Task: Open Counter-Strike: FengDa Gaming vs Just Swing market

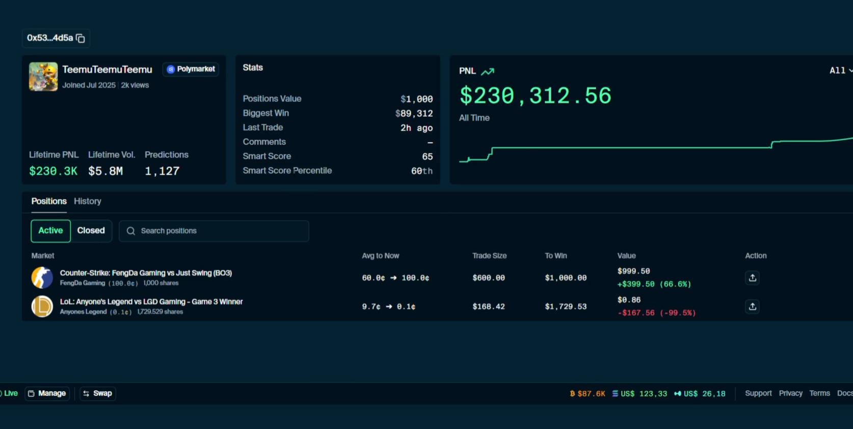Action: point(146,273)
